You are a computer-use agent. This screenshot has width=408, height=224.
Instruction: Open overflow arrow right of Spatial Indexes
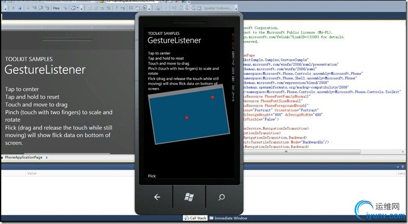click(236, 9)
